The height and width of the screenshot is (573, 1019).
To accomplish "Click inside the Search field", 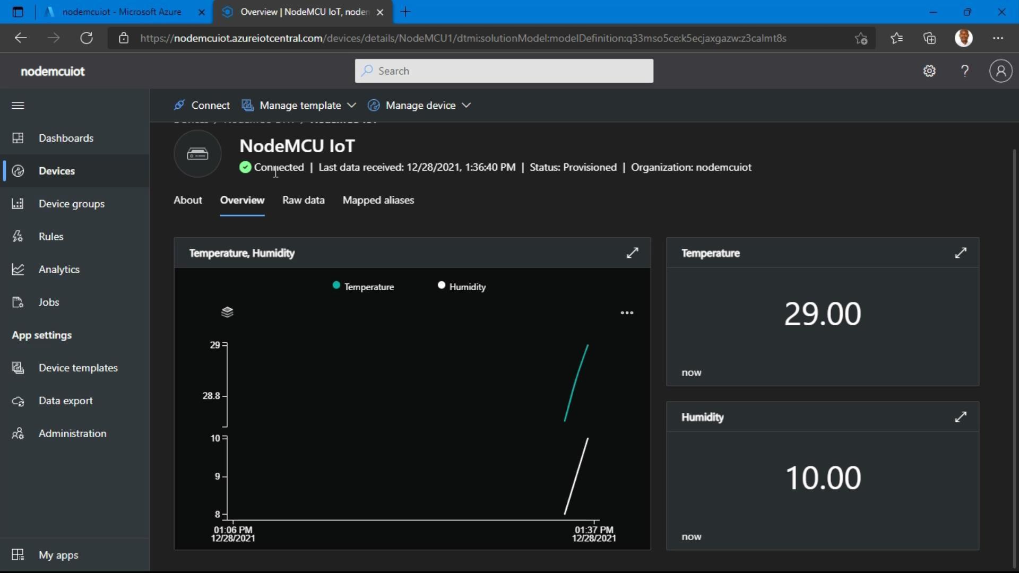I will click(503, 71).
